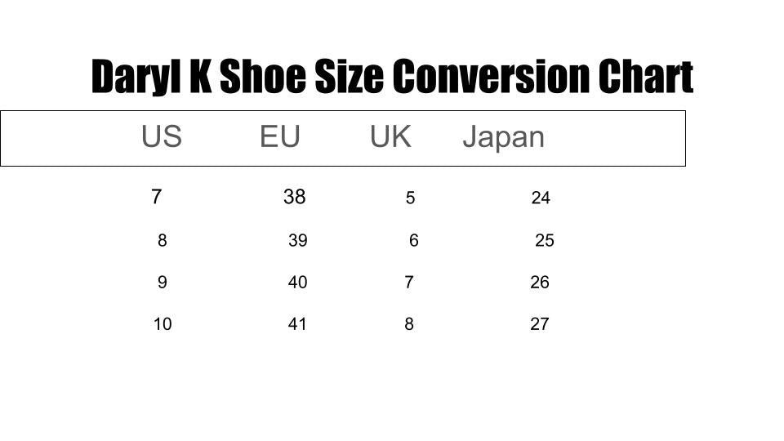Select UK size 8 in last row

(x=409, y=324)
